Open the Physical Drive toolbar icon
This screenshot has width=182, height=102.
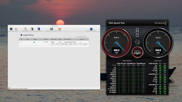coord(25,29)
